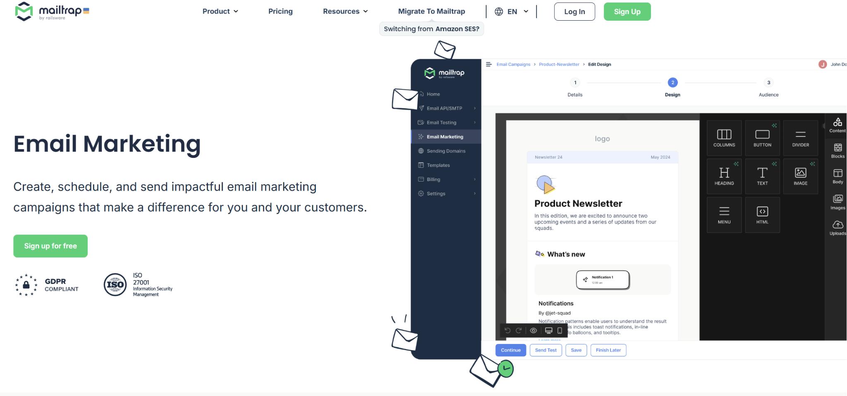This screenshot has height=396, width=847.
Task: Click the Mailtrap logo in header
Action: [x=52, y=12]
